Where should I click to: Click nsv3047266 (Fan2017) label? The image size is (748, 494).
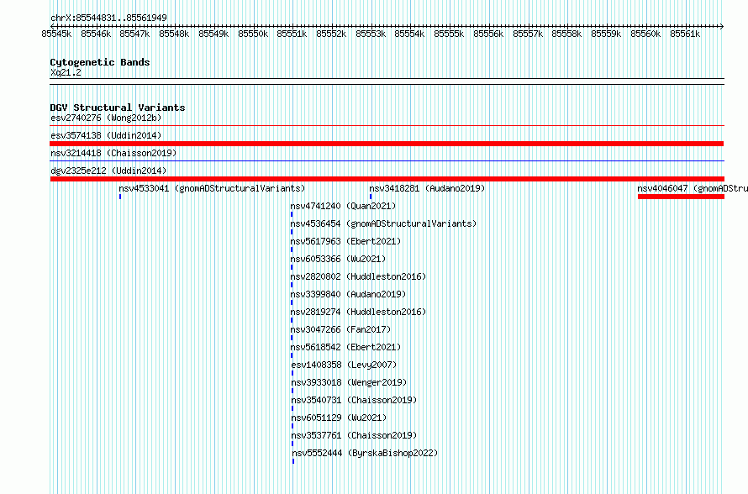340,329
